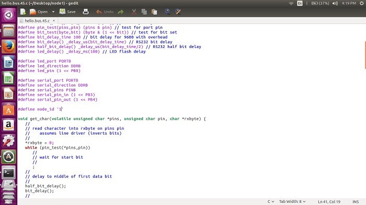The width and height of the screenshot is (366, 205).
Task: Launch LibreOffice Calc from launcher
Action: click(x=9, y=78)
